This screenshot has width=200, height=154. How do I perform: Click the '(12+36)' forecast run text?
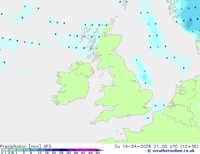190,146
